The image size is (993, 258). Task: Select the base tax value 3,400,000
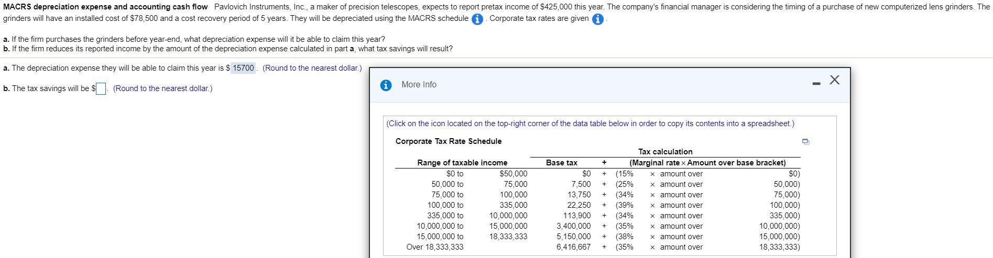click(573, 226)
